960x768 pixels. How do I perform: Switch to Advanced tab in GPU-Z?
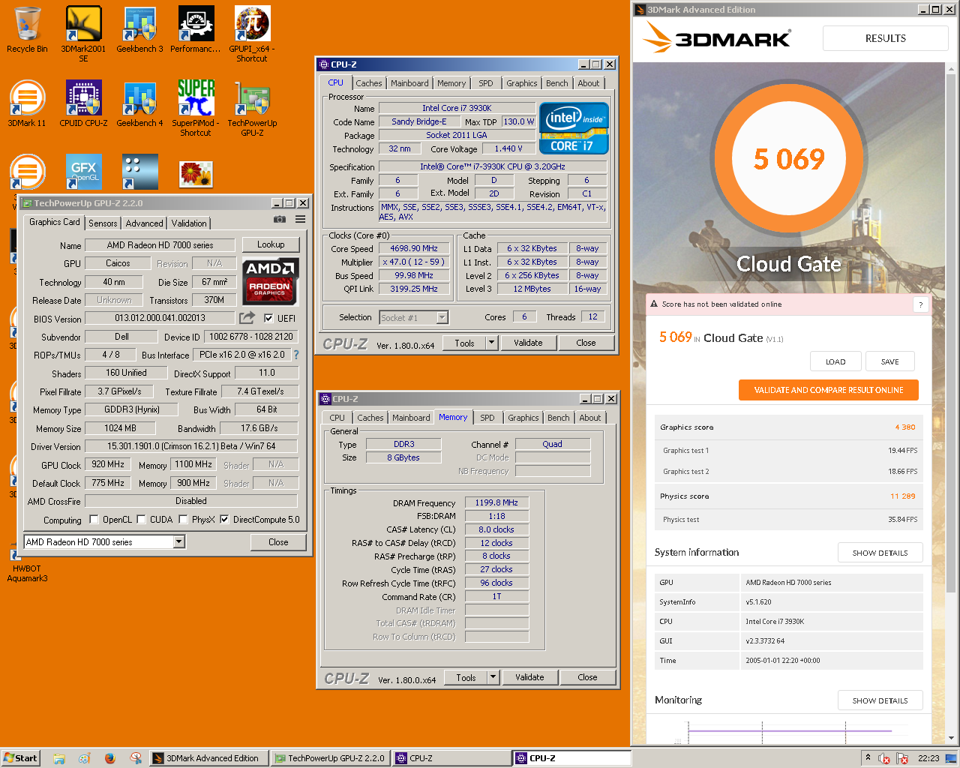[x=144, y=223]
